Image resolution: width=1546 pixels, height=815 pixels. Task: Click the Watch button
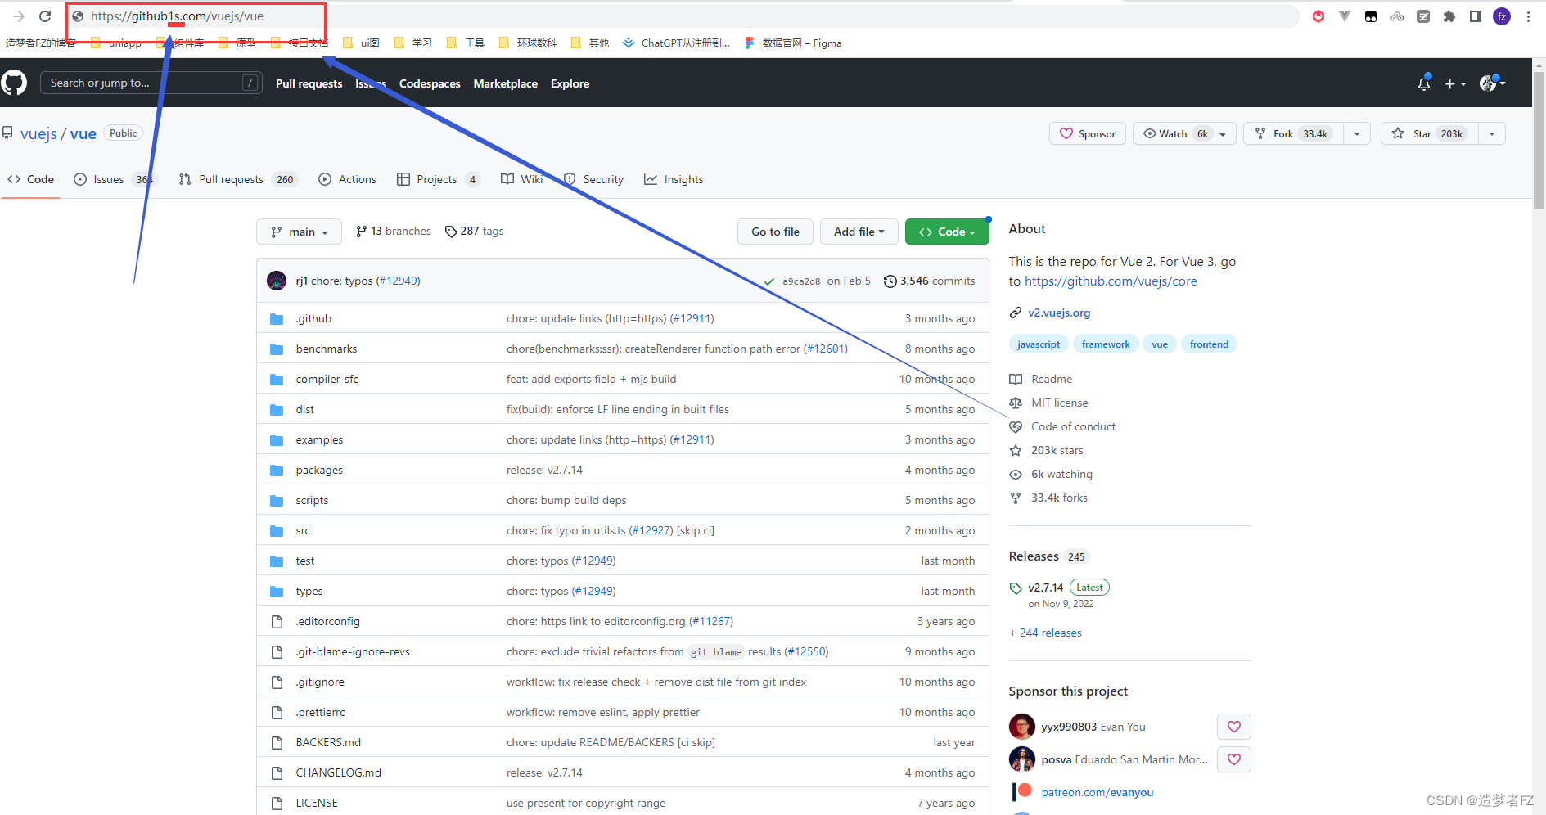[x=1184, y=133]
